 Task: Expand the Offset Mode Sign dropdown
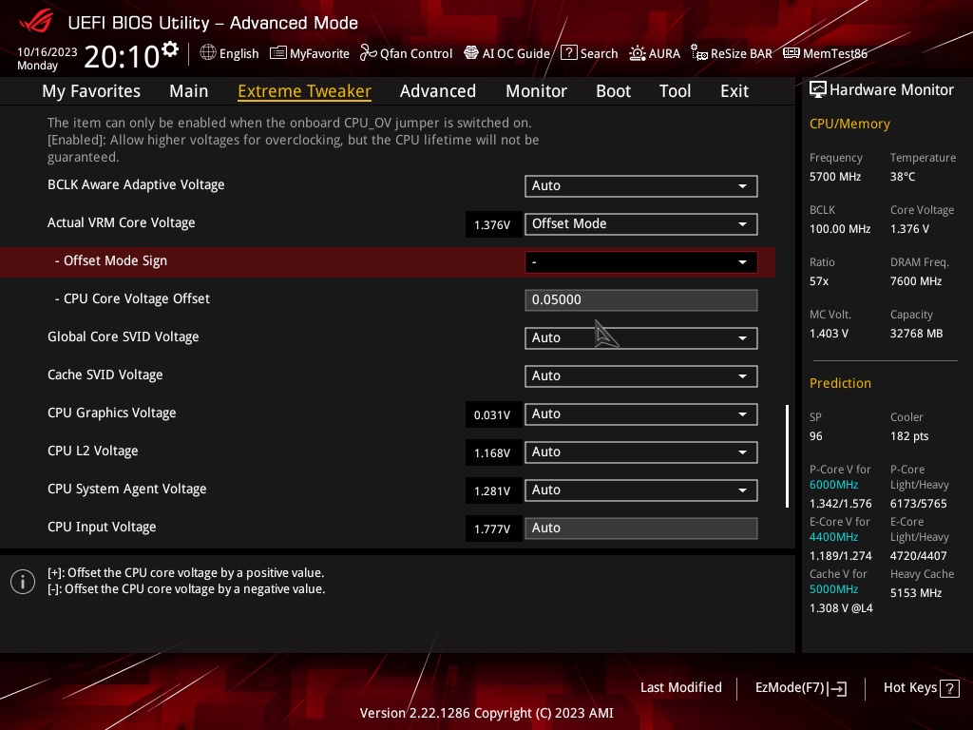point(640,262)
